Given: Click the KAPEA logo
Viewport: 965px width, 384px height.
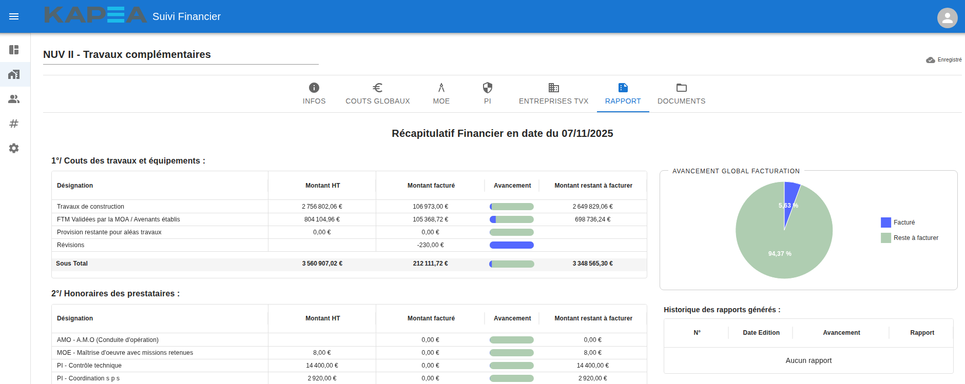Looking at the screenshot, I should 95,15.
